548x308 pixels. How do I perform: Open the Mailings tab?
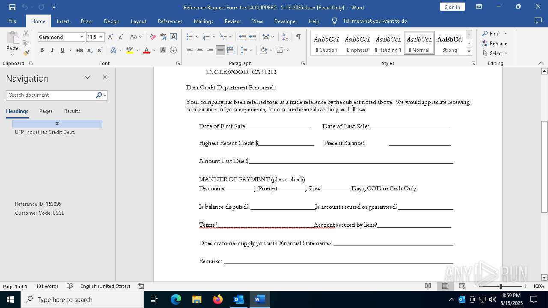[x=203, y=21]
